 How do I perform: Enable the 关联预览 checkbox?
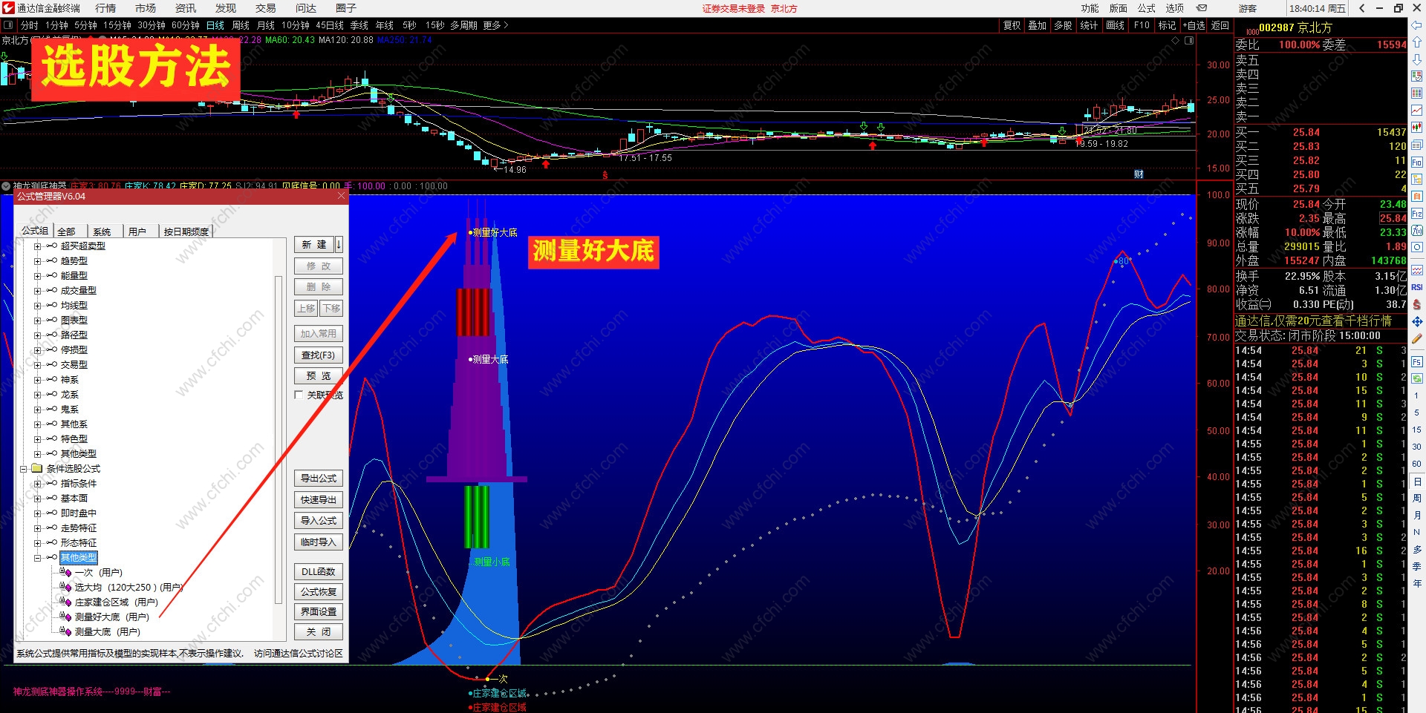[299, 395]
